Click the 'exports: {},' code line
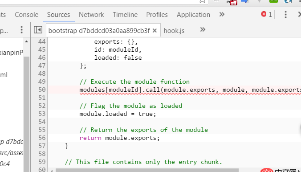The image size is (301, 172). click(116, 42)
